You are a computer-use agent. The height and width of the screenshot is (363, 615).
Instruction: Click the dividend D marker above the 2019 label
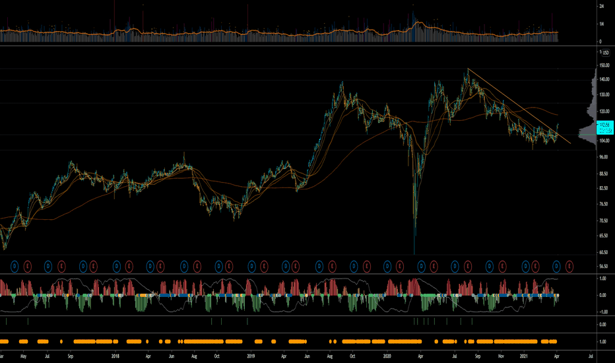(252, 267)
